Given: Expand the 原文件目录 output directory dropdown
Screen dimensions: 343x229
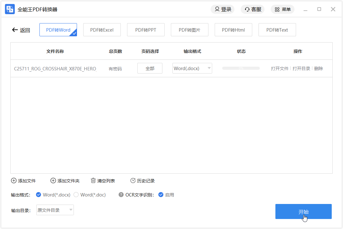Looking at the screenshot, I should click(55, 210).
